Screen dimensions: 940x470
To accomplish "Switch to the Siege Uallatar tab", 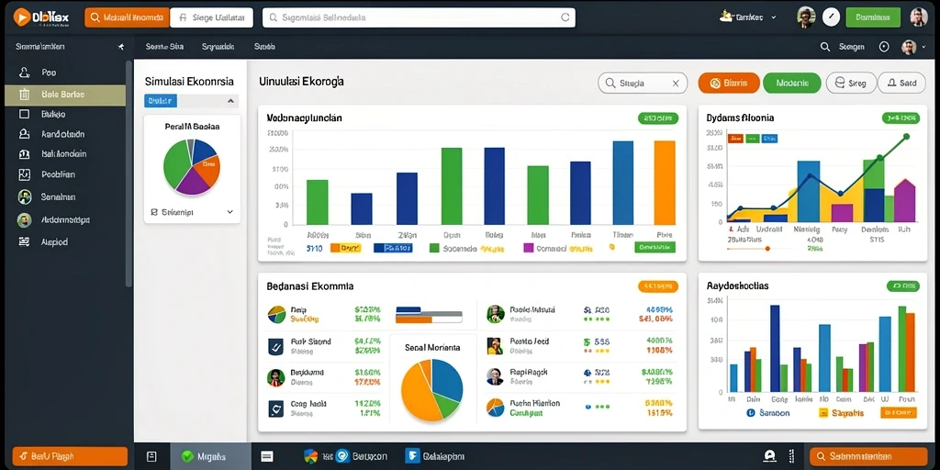I will [x=211, y=18].
